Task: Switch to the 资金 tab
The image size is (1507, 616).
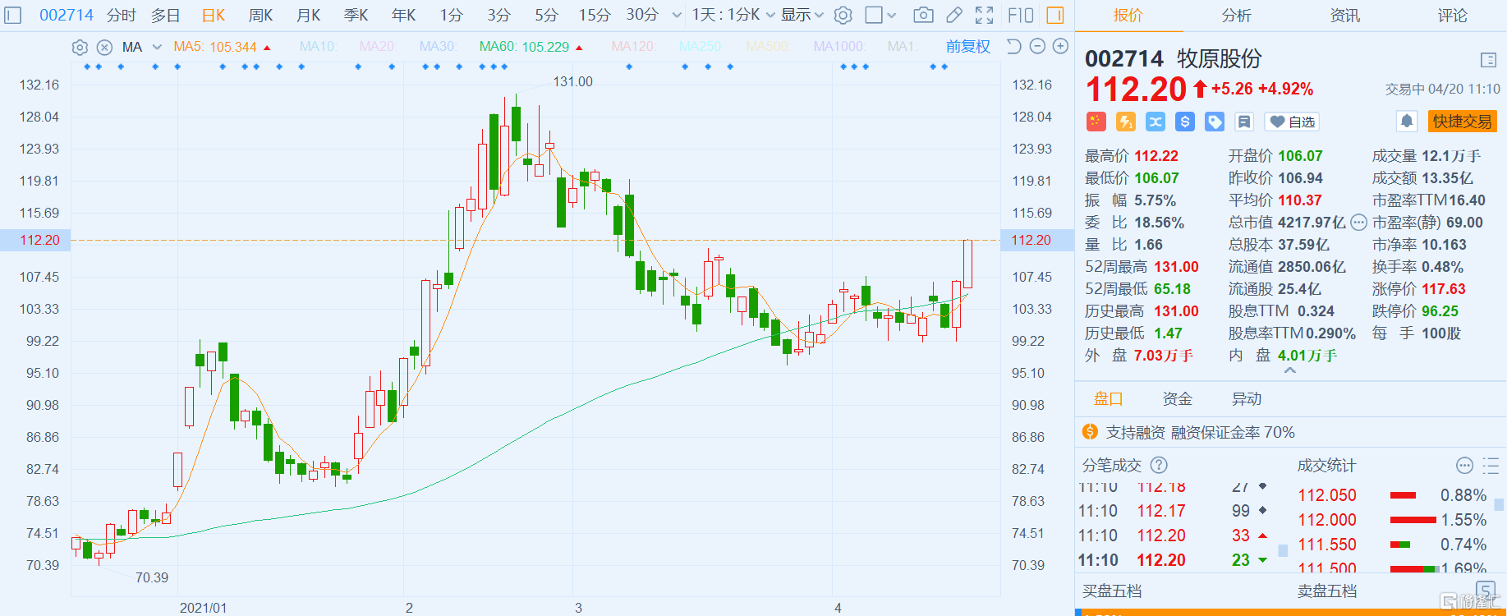Action: point(1177,398)
